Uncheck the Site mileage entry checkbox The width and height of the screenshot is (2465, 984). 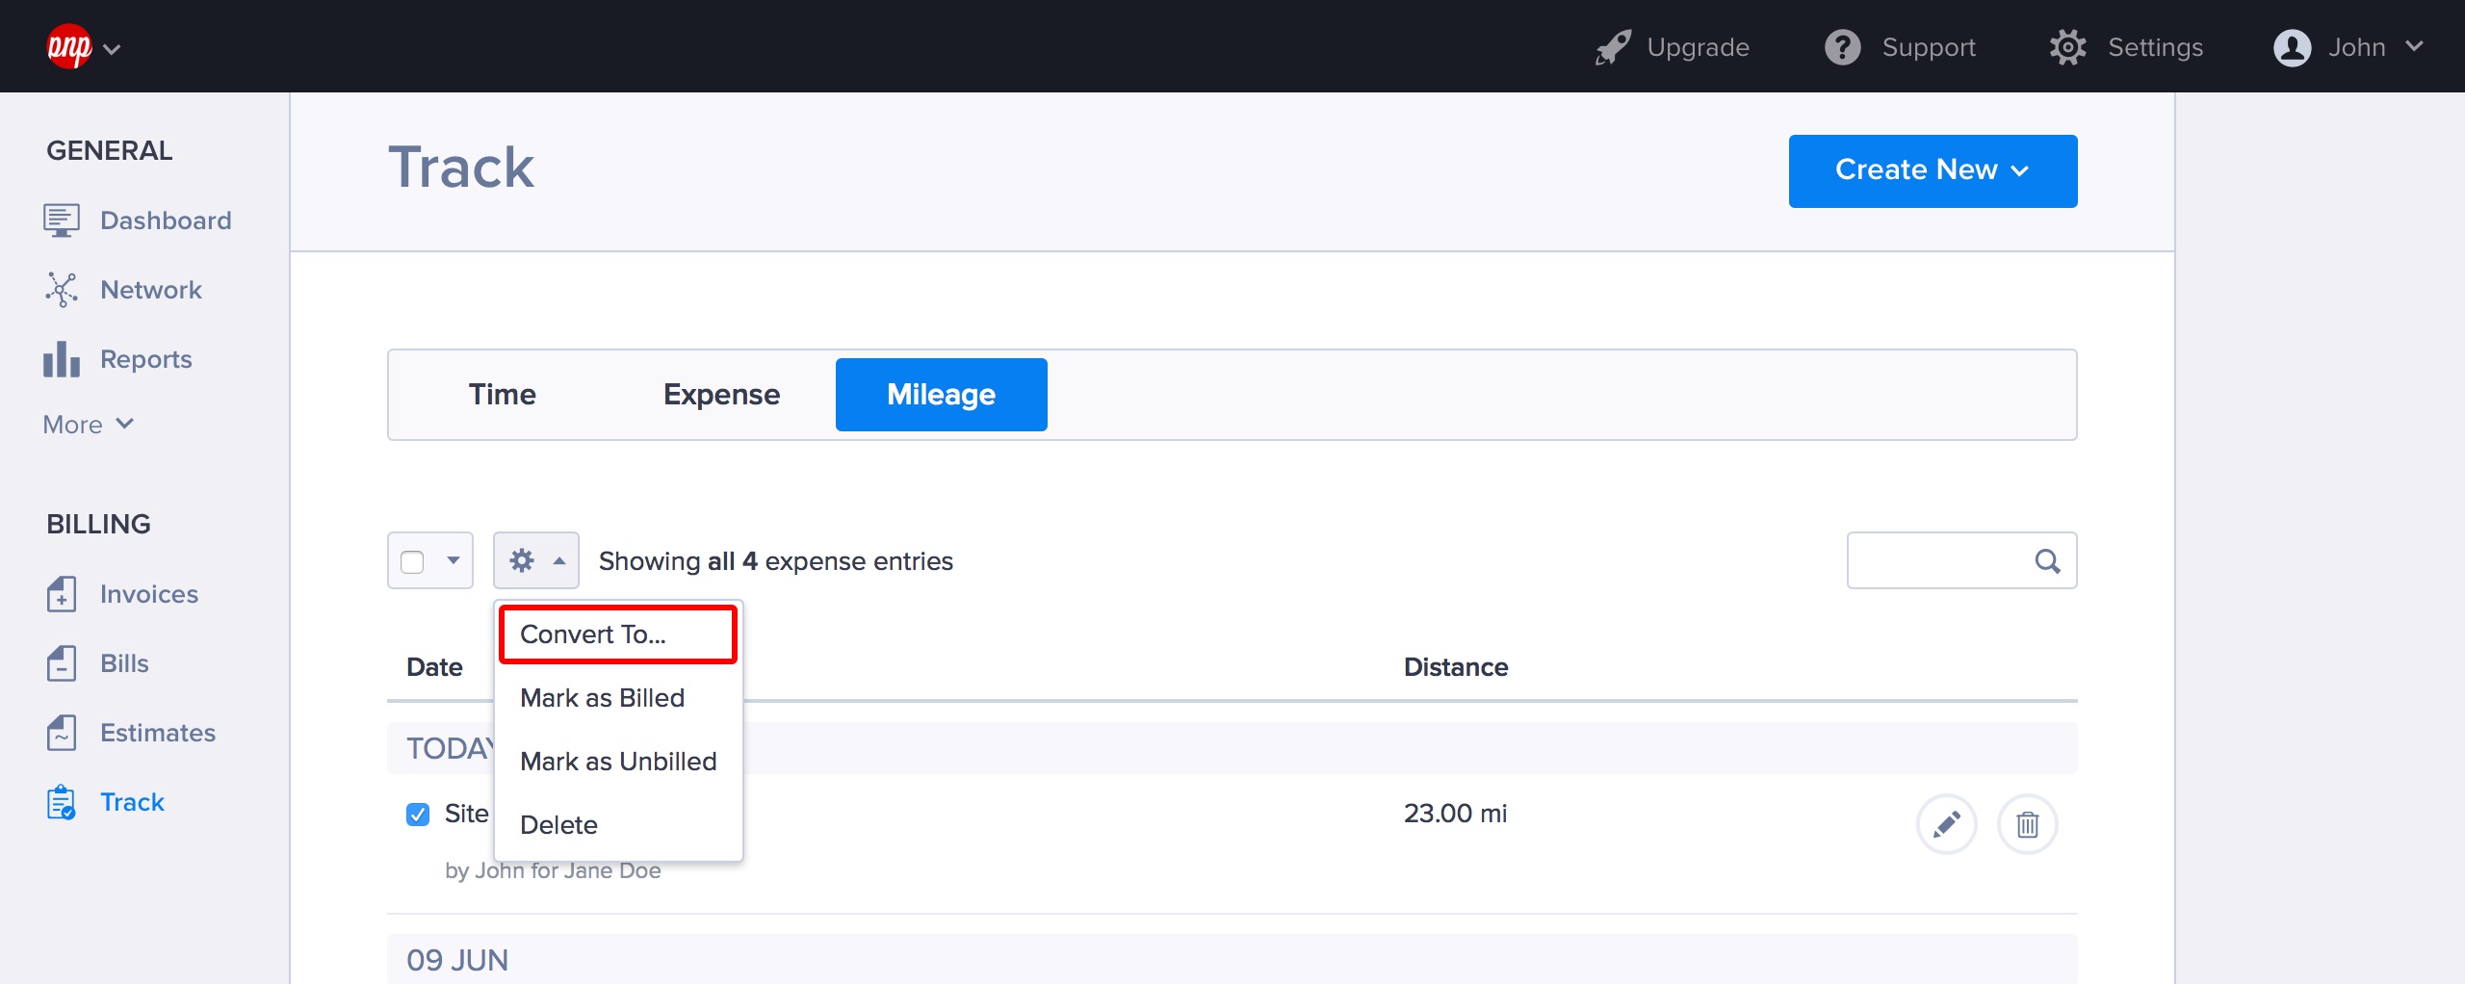pyautogui.click(x=418, y=815)
